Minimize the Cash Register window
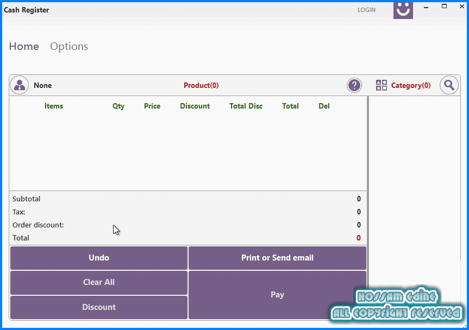 pyautogui.click(x=426, y=8)
